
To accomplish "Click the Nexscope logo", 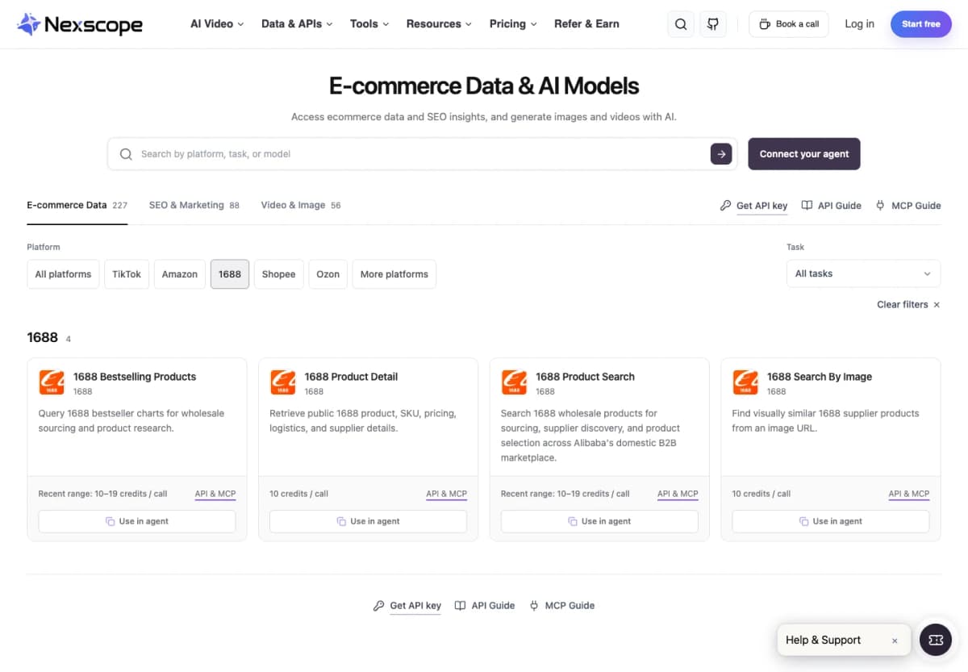I will (x=80, y=24).
